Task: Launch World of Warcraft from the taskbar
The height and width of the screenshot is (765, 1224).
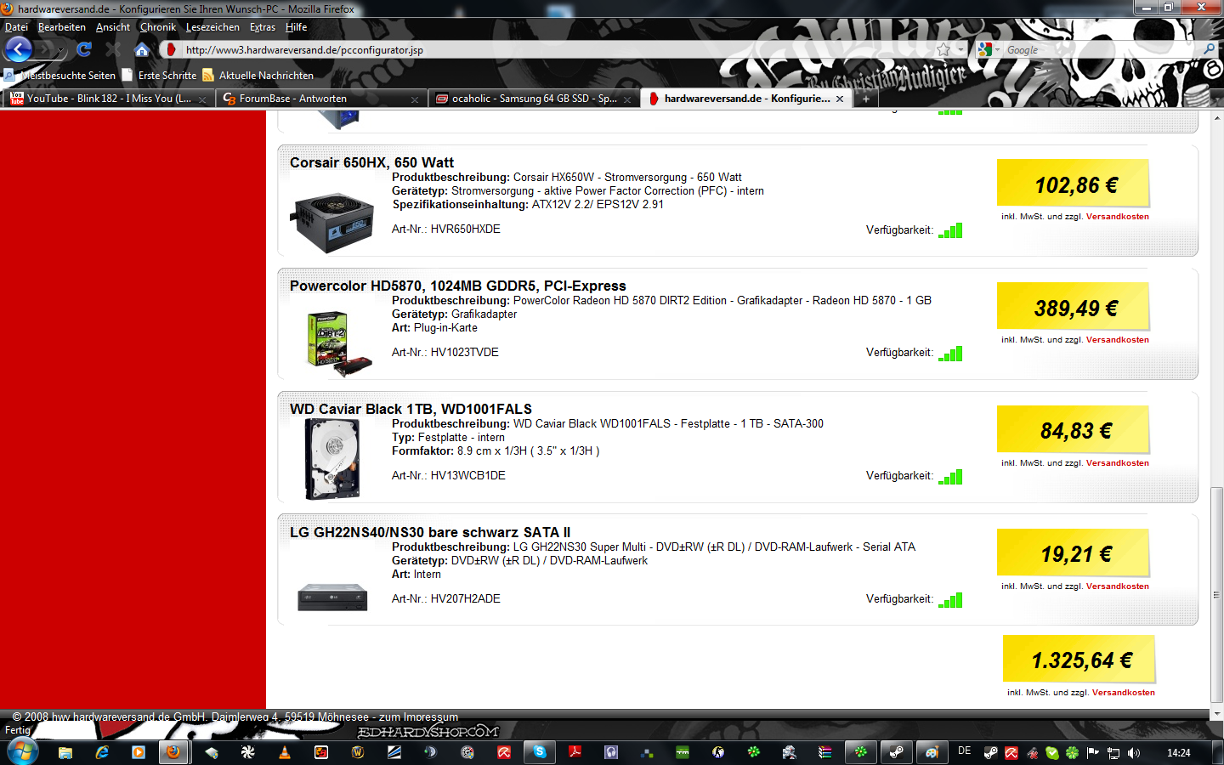Action: pyautogui.click(x=358, y=752)
